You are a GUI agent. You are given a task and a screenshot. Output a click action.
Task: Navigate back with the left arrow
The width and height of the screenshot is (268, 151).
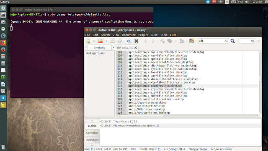click(x=146, y=41)
